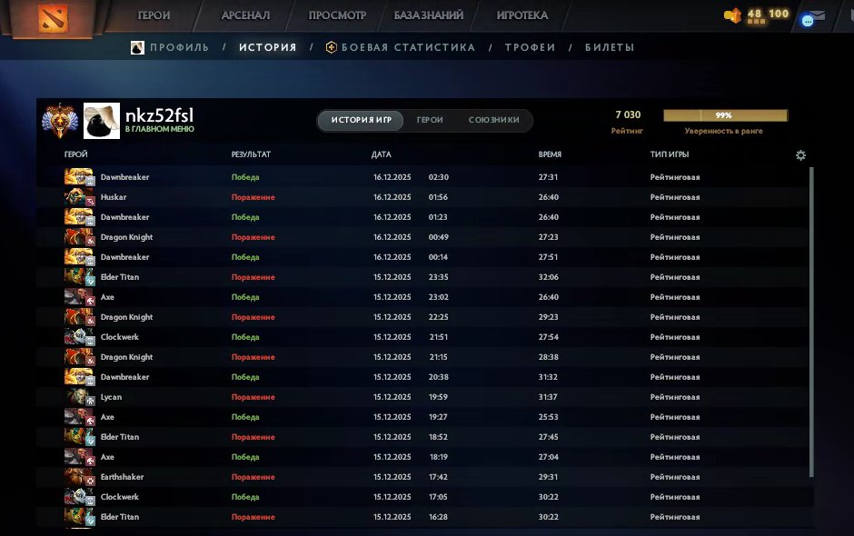
Task: Go to the ТРОФЕИ page
Action: 530,47
